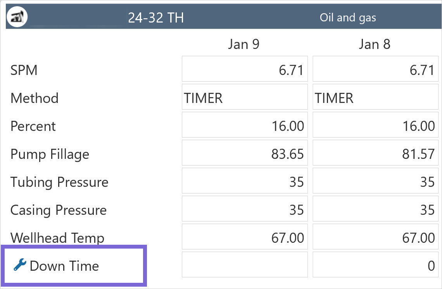Click the Jan 9 Pump Fillage field
The image size is (442, 289).
(x=245, y=154)
